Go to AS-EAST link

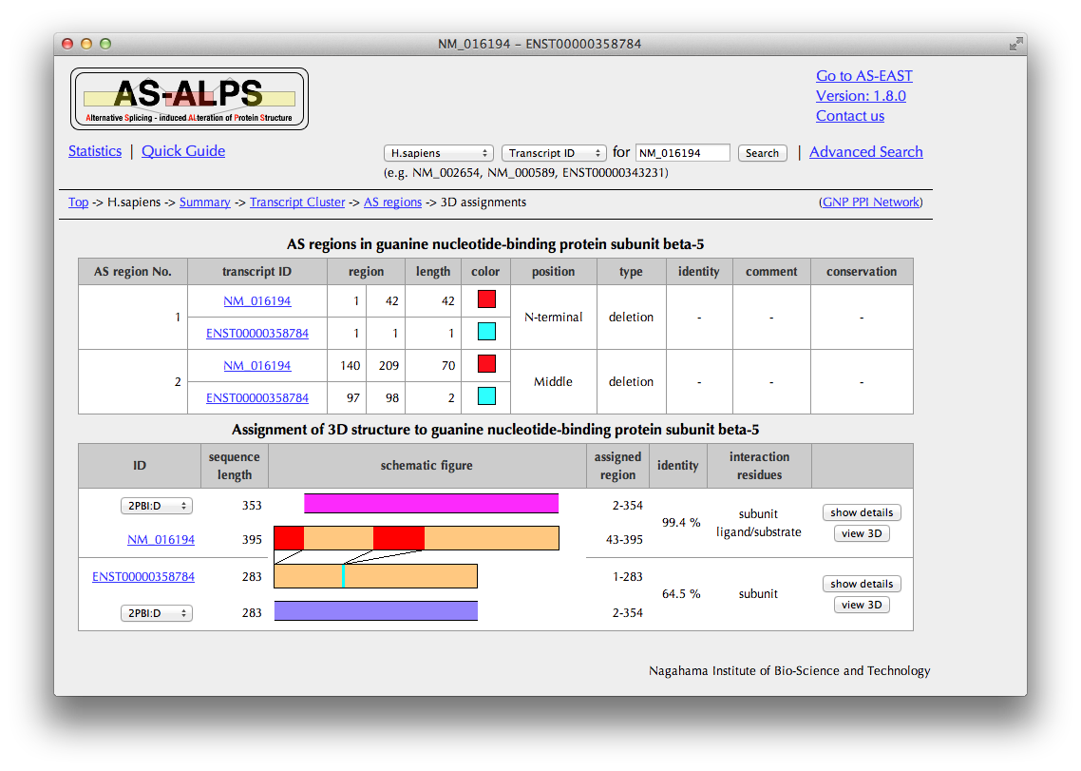[863, 76]
